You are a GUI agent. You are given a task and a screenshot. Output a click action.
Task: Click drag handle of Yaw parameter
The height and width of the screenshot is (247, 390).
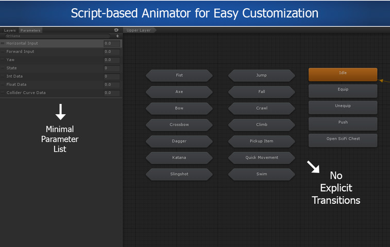[x=3, y=60]
